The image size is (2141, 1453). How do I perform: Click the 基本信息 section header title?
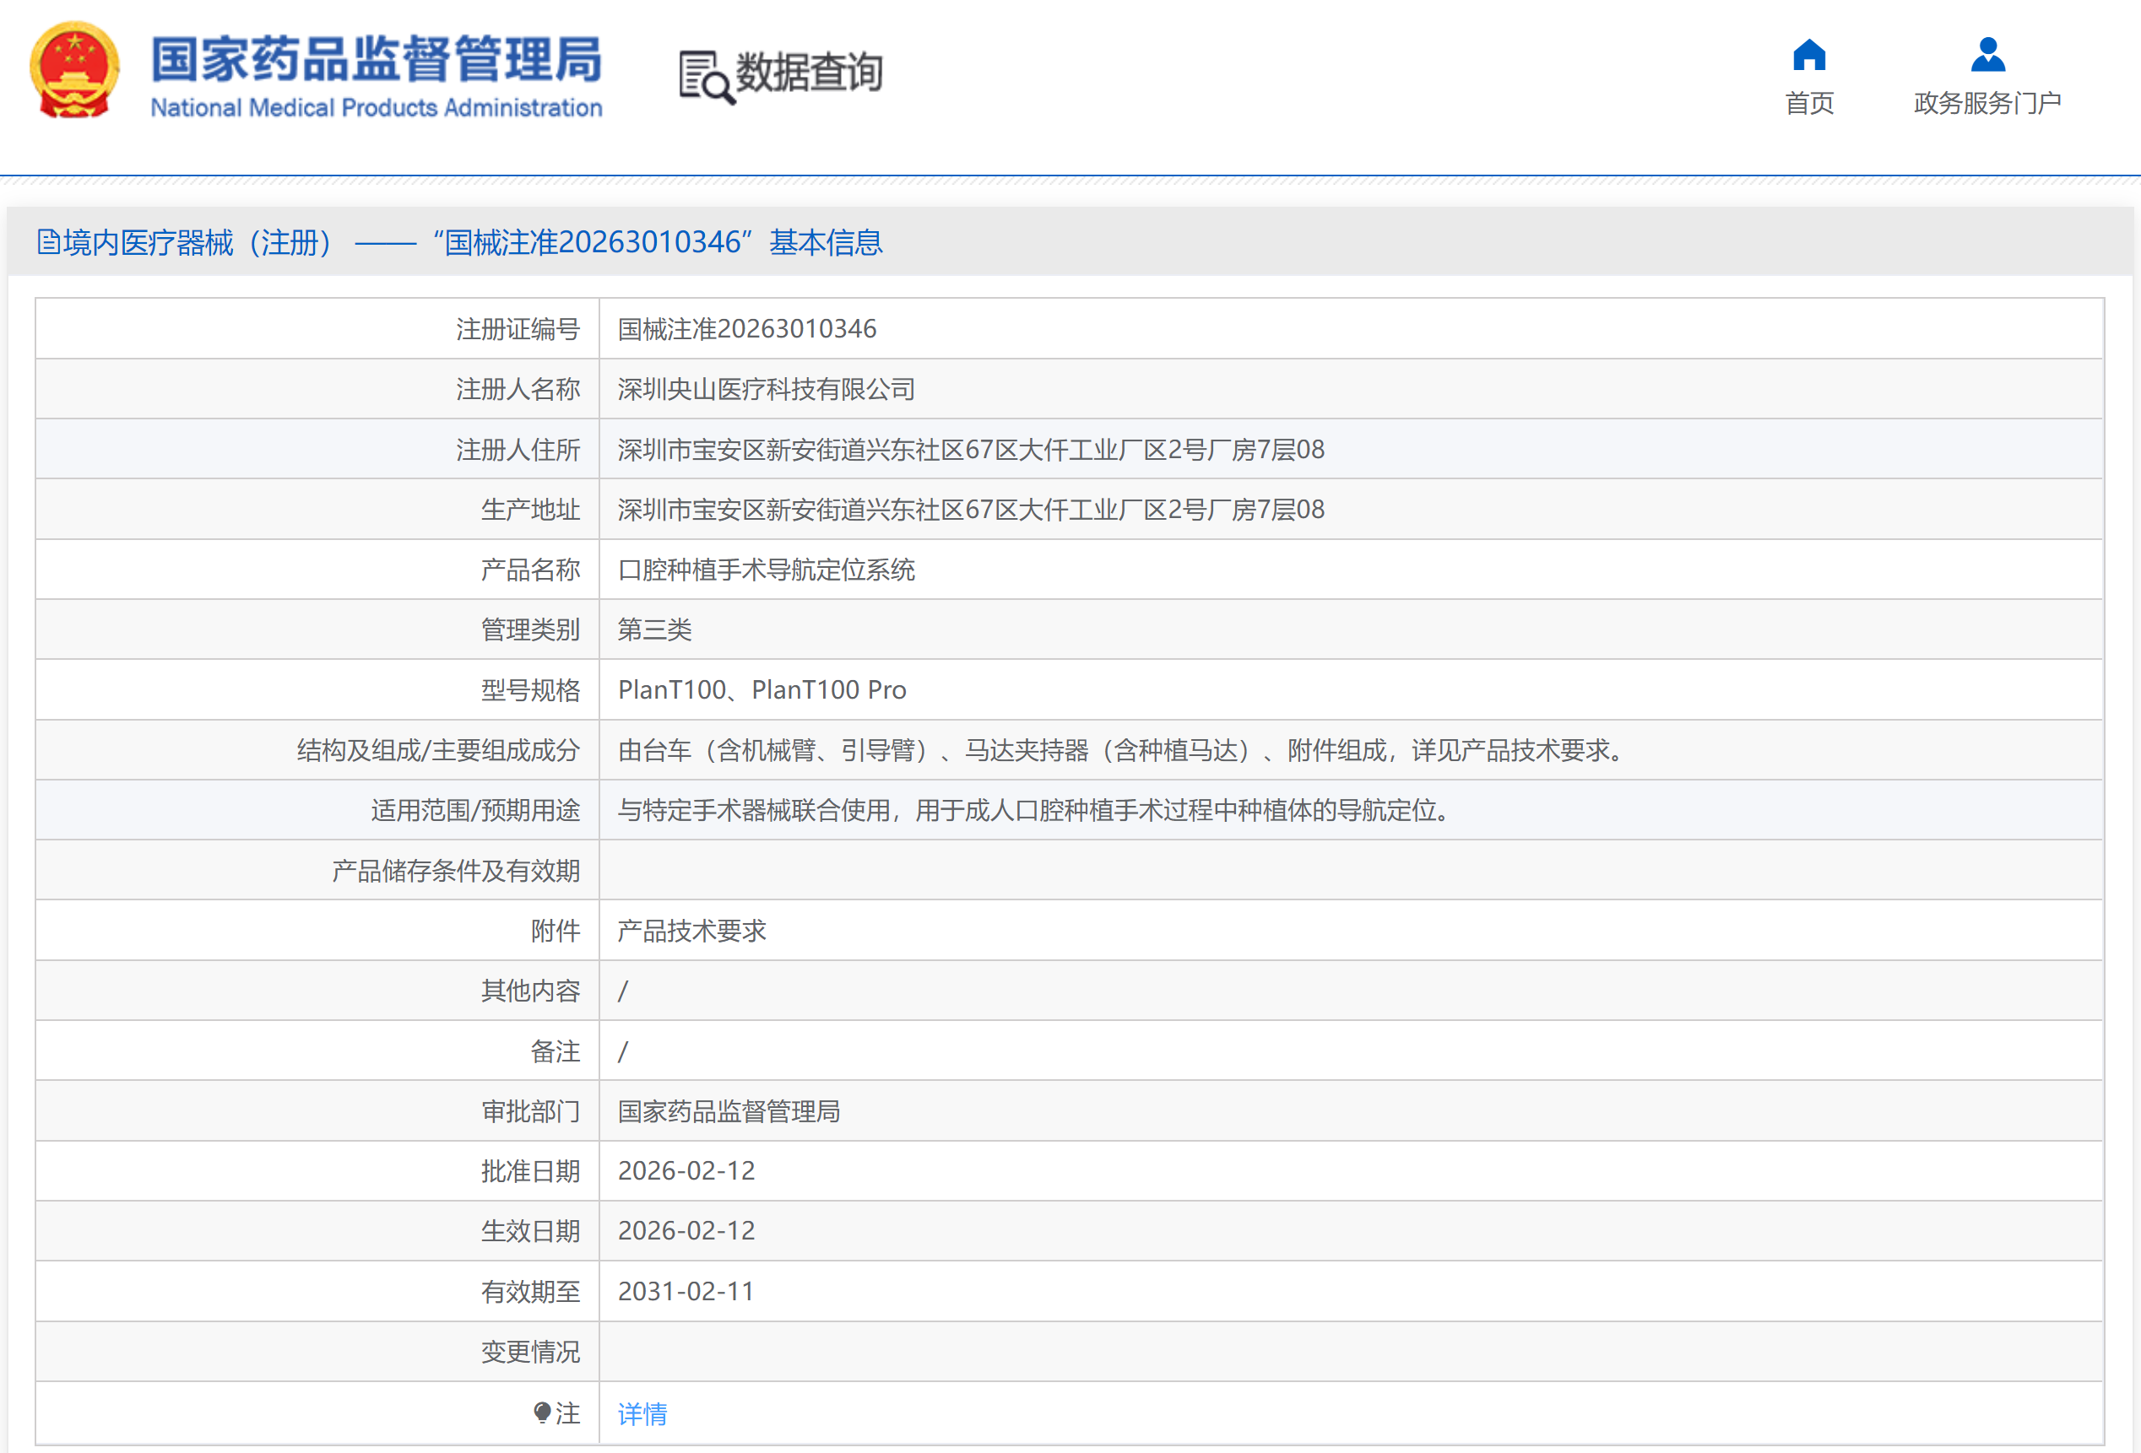coord(826,242)
